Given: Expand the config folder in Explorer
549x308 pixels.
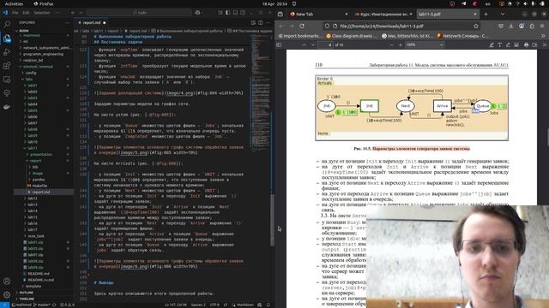Looking at the screenshot, I should pos(31,73).
